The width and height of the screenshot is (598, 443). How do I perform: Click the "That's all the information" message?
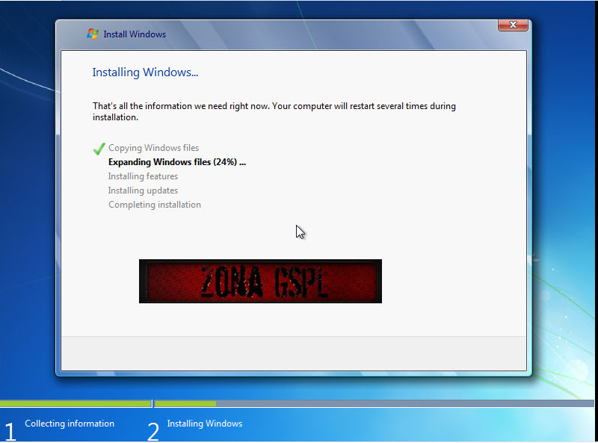pos(274,111)
